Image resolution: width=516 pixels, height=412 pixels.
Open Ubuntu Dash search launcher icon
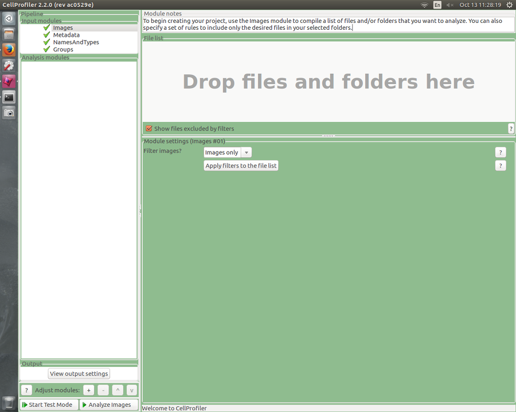[9, 18]
